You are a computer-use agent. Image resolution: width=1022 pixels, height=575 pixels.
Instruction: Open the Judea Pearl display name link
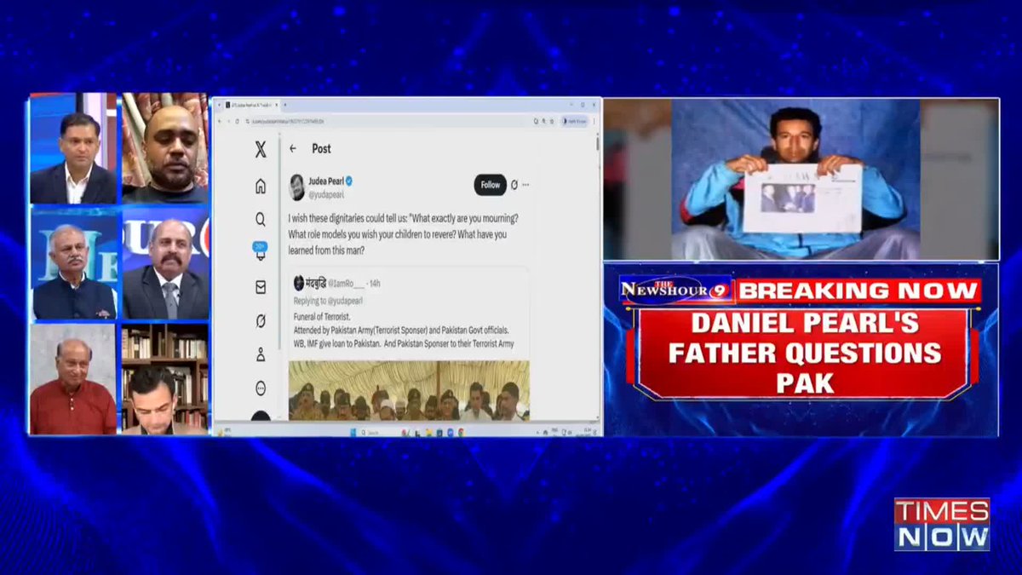325,181
